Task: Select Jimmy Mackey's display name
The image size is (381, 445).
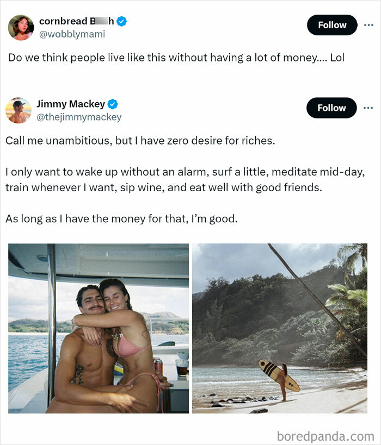Action: pos(70,104)
